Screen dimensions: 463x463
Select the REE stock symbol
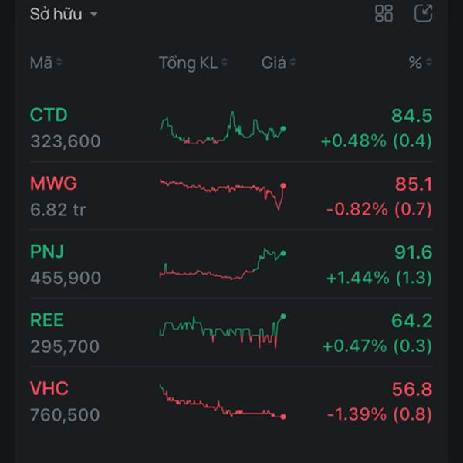[47, 319]
